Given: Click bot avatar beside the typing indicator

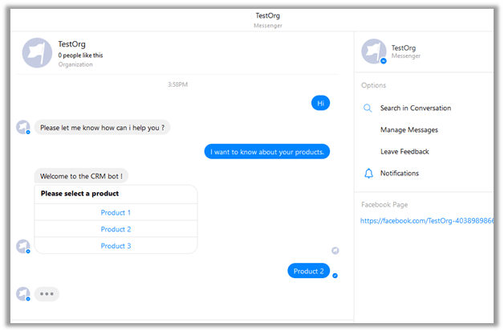Looking at the screenshot, I should pos(23,294).
